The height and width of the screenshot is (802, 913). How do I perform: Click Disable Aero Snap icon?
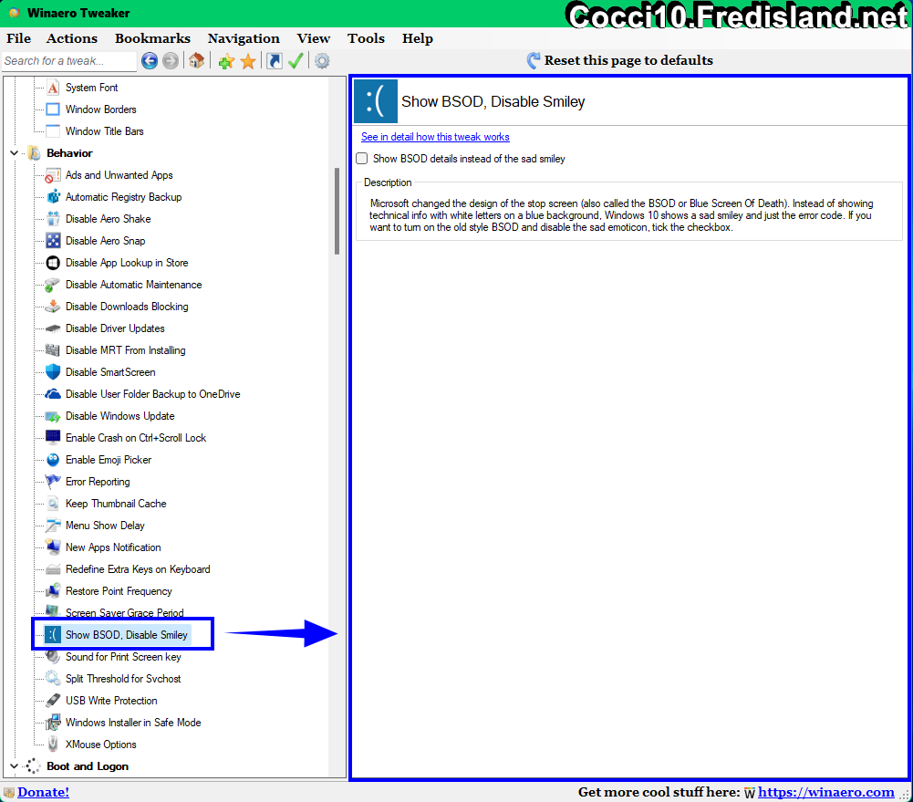pos(53,241)
